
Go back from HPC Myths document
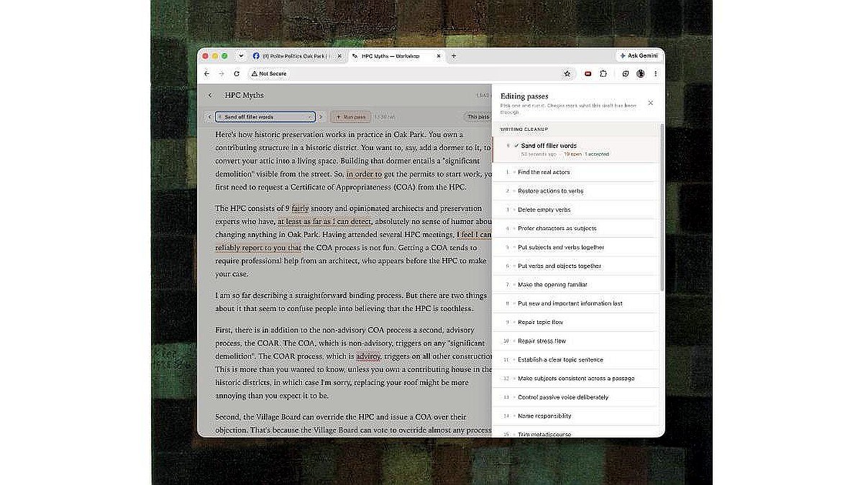click(210, 95)
